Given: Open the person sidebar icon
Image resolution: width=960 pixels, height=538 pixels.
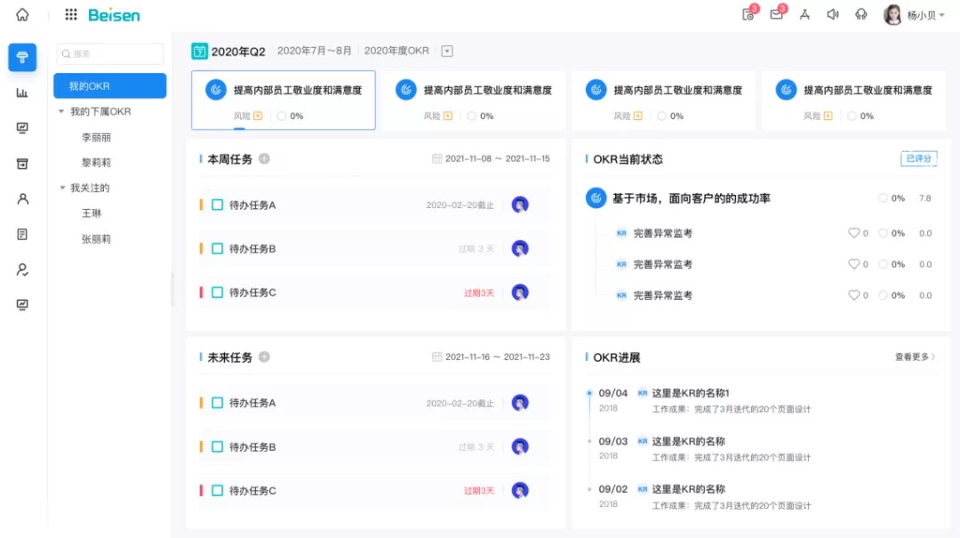Looking at the screenshot, I should [x=22, y=199].
